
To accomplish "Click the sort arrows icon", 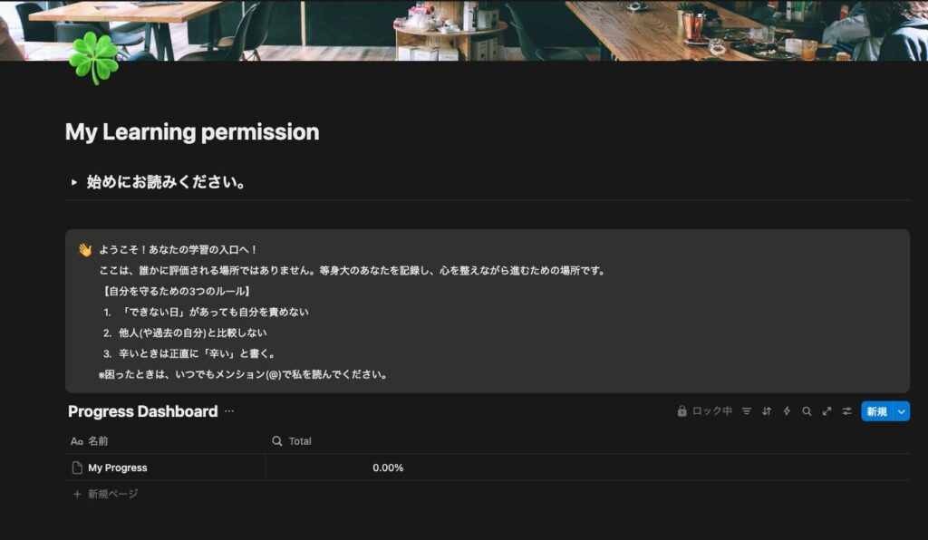I will (767, 410).
